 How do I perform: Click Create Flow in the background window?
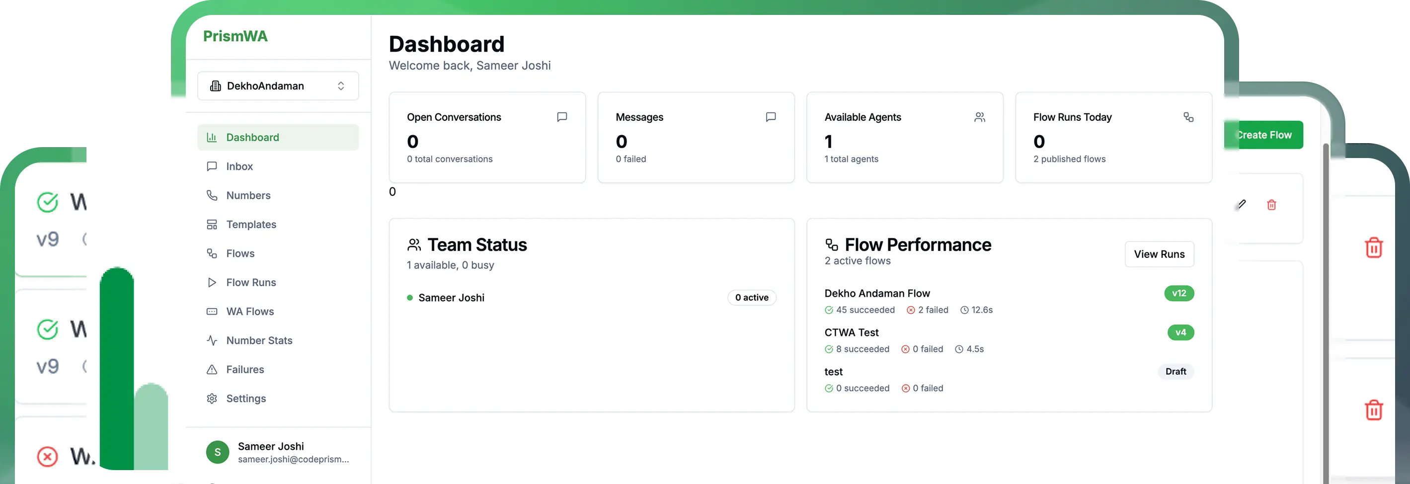pos(1263,135)
